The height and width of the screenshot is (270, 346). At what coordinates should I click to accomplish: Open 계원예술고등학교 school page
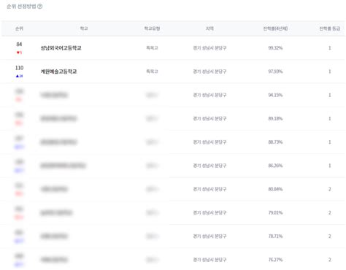(58, 72)
